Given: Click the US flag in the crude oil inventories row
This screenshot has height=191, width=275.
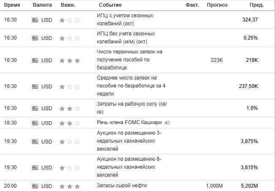Looking at the screenshot, I should coord(35,186).
